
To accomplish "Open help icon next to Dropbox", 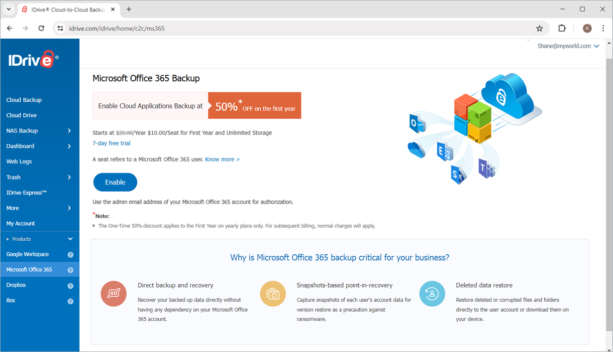I will click(70, 286).
